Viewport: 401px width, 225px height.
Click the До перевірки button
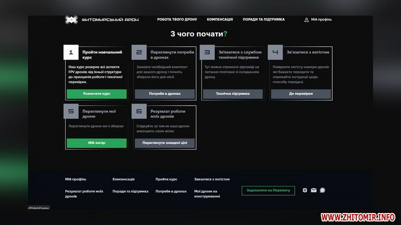click(x=301, y=93)
